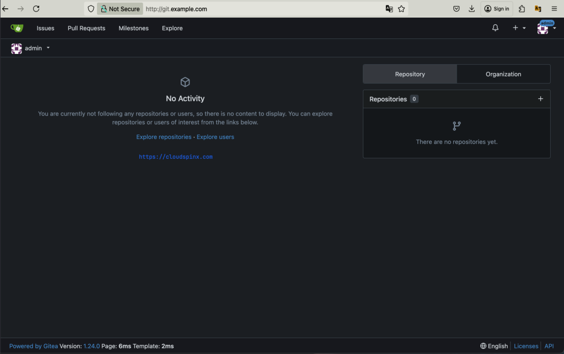Open the create menu via the navbar plus dropdown
This screenshot has width=564, height=354.
518,27
